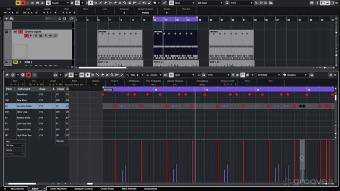Click the open in separate window icon

pyautogui.click(x=330, y=75)
